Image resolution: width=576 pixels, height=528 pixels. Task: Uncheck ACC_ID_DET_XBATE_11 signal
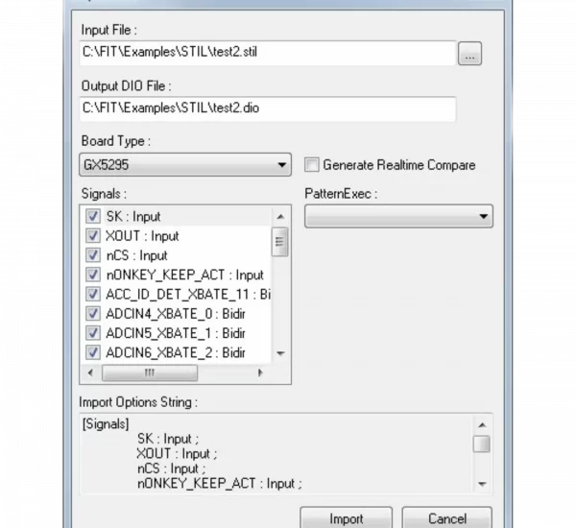point(93,295)
